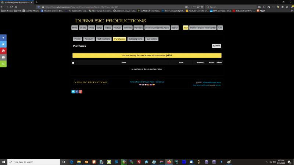Open footer Facebook icon
This screenshot has height=165, width=294.
[77, 92]
